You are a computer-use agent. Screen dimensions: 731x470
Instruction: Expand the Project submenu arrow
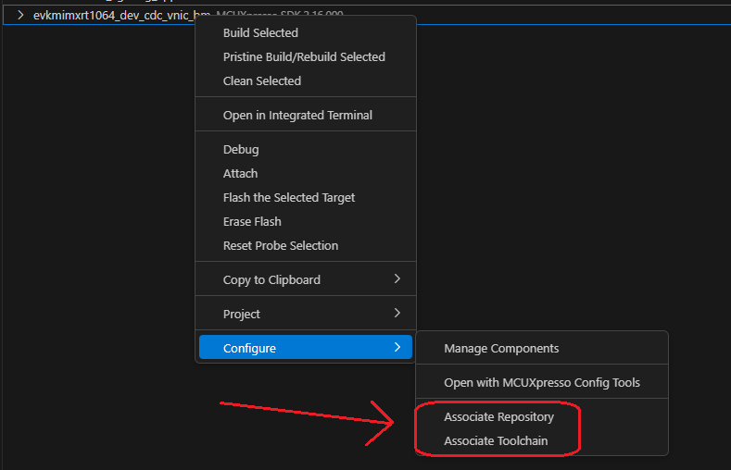(397, 314)
